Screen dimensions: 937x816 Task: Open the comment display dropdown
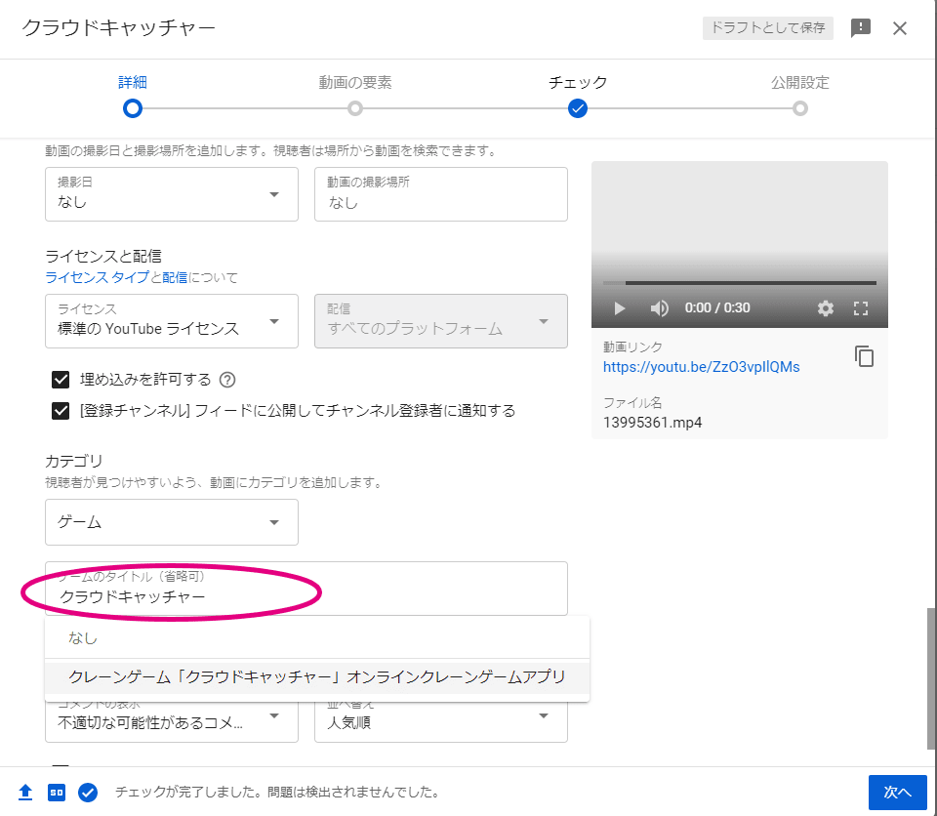point(172,721)
